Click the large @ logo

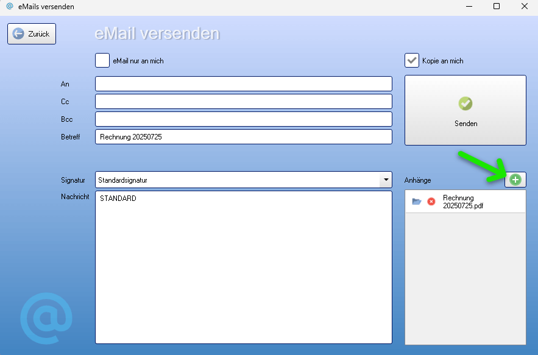pyautogui.click(x=46, y=318)
